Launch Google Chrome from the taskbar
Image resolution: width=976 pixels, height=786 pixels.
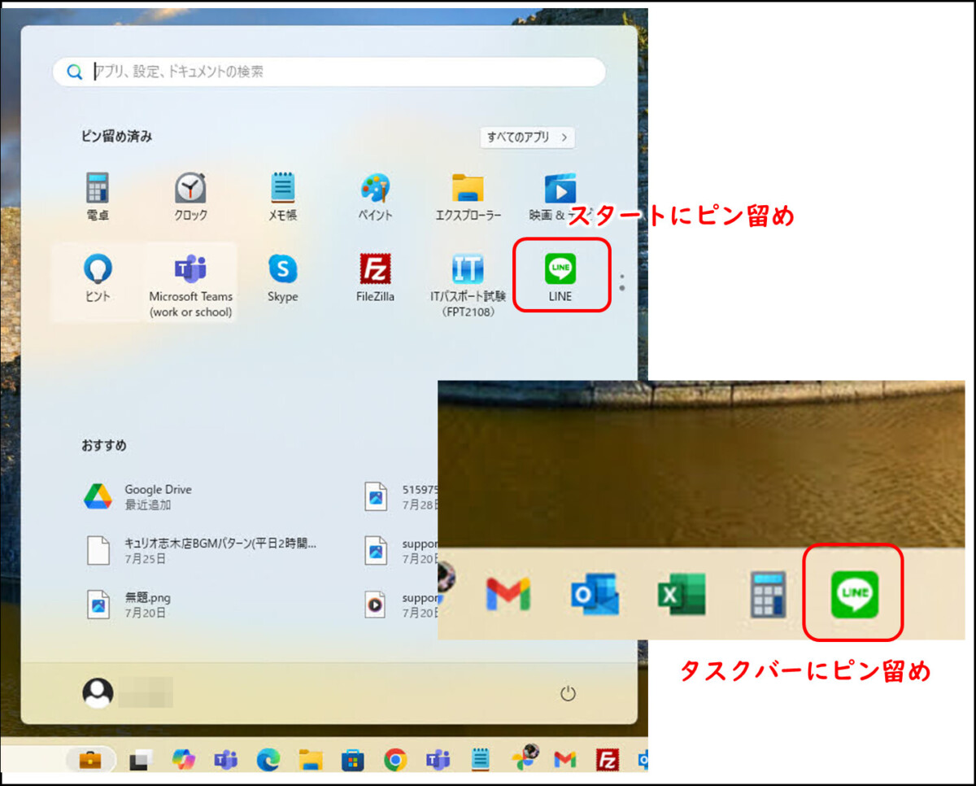[395, 760]
